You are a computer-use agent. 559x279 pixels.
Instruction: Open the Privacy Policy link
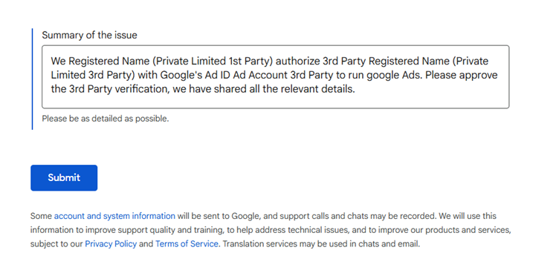[111, 244]
